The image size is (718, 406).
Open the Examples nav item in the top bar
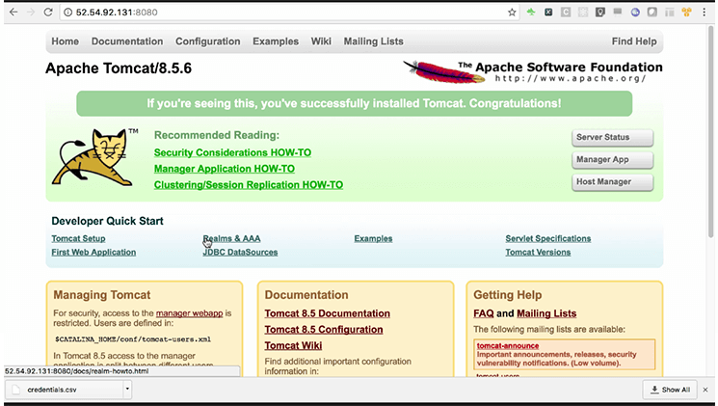click(x=276, y=41)
